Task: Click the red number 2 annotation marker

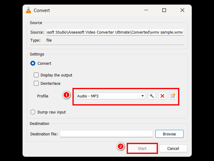Action: tap(121, 147)
